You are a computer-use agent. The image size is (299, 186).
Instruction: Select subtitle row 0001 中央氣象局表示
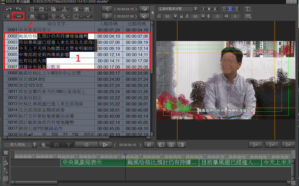click(77, 30)
